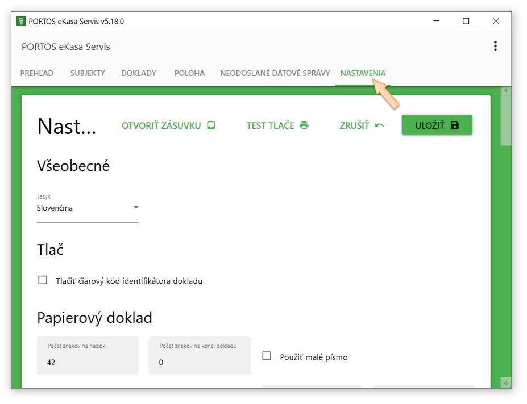Screen dimensions: 527x404
Task: Expand the Jazyk dropdown arrow
Action: [136, 208]
